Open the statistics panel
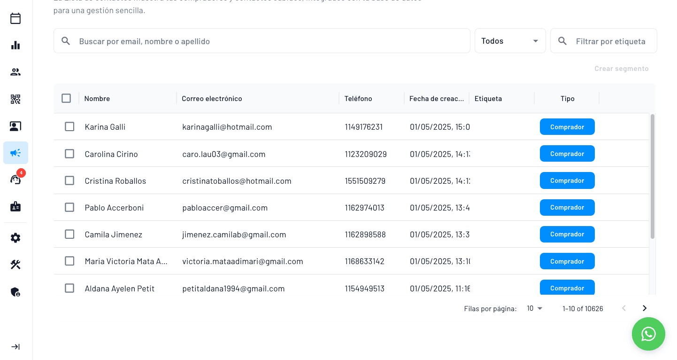This screenshot has width=677, height=360. pos(15,45)
